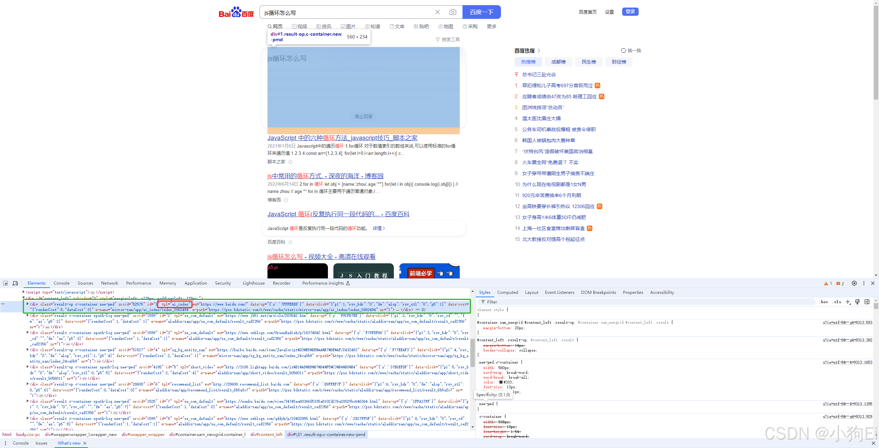
Task: Switch to the Network tab
Action: (x=110, y=283)
